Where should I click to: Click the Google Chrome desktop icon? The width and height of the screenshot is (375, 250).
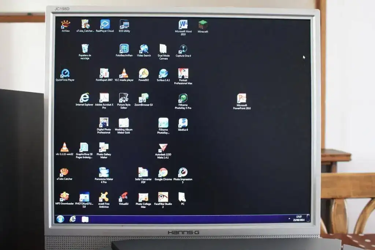pos(163,173)
